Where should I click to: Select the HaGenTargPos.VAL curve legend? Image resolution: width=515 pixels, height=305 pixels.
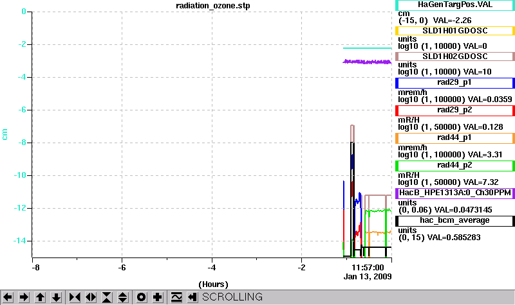coord(455,5)
